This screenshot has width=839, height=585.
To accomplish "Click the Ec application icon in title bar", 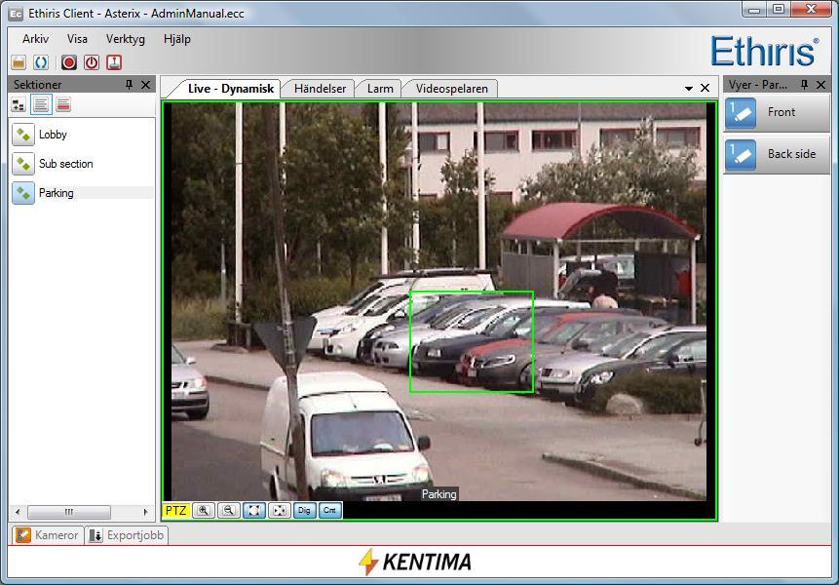I will point(16,14).
